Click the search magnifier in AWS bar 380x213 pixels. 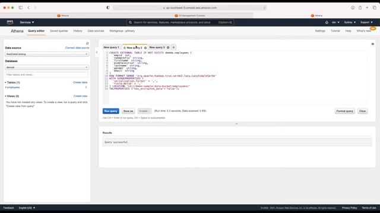tap(130, 22)
